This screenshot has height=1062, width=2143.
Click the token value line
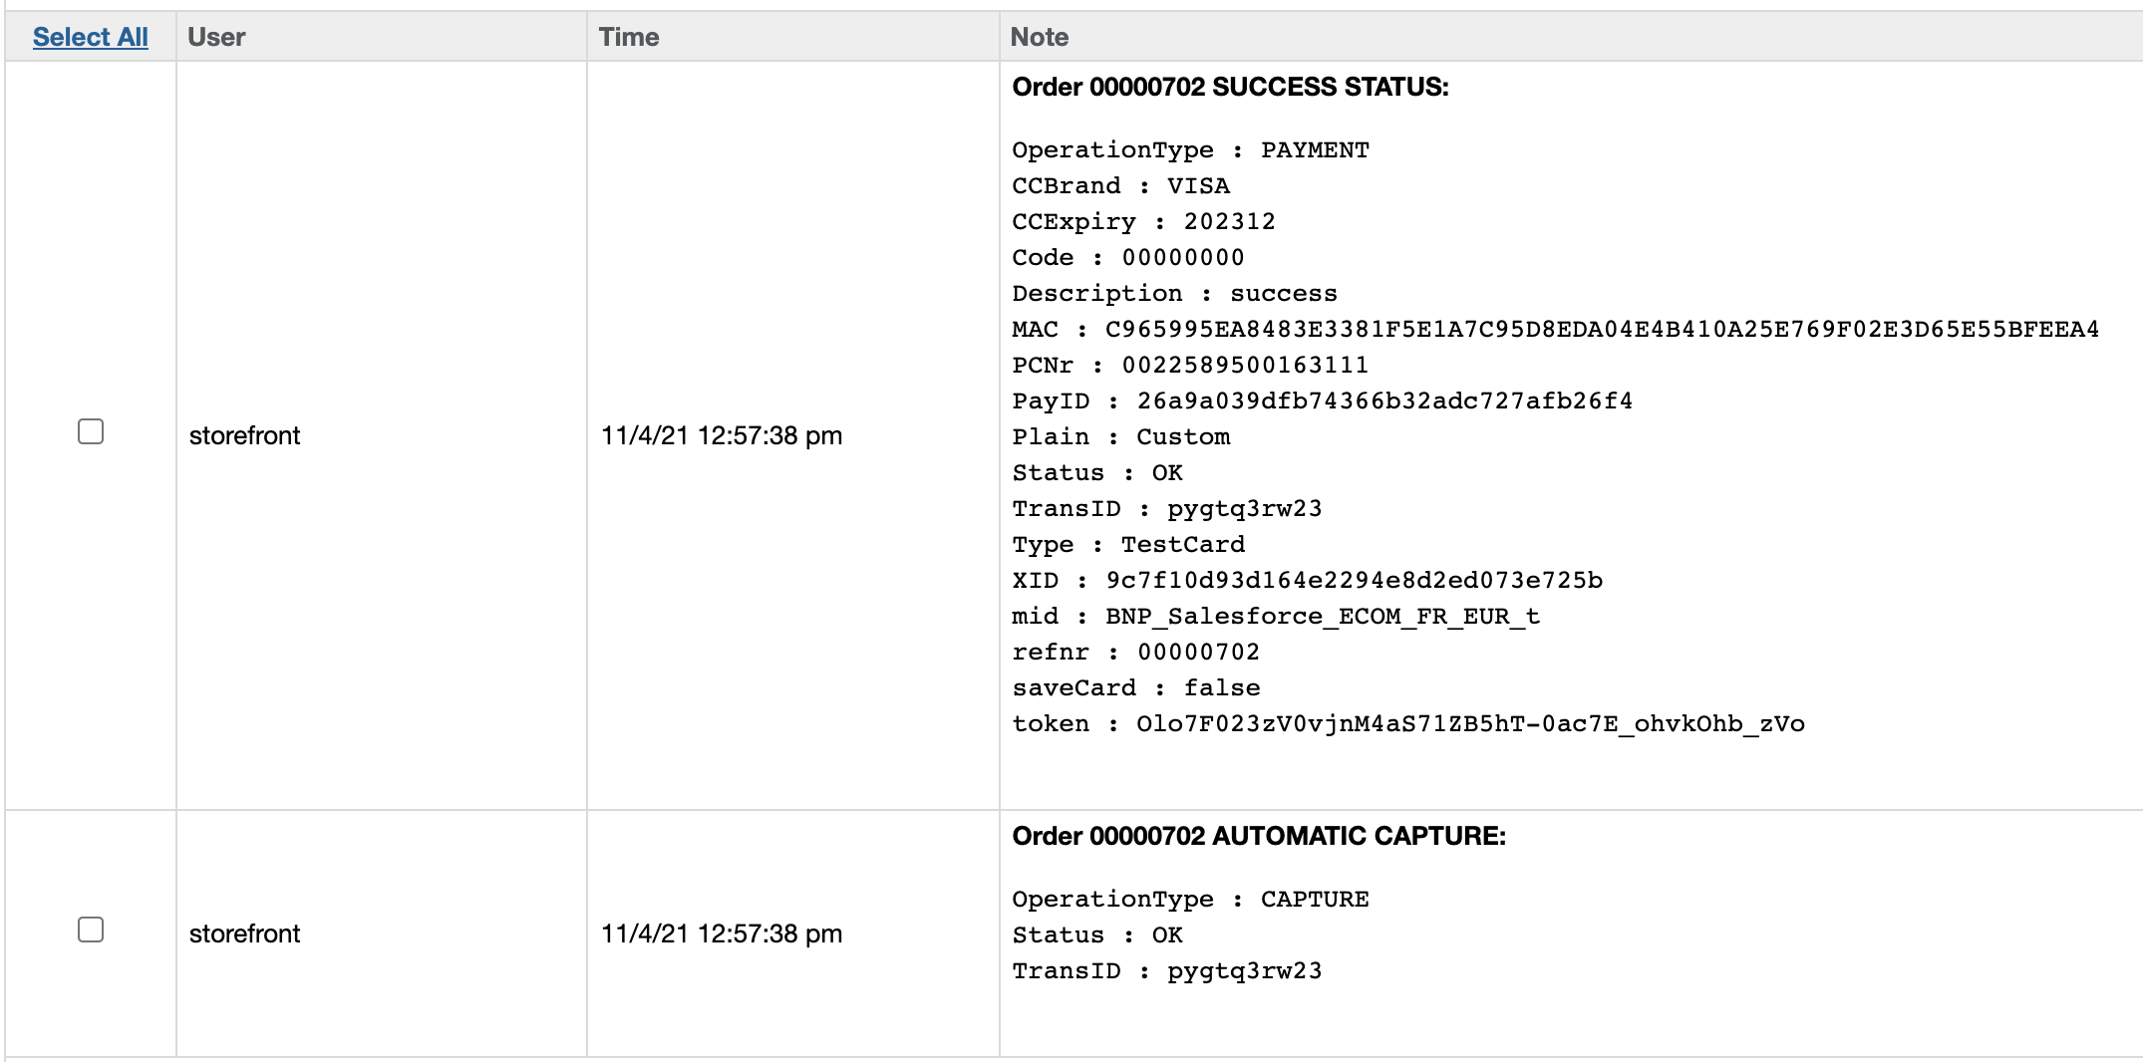(x=1407, y=723)
